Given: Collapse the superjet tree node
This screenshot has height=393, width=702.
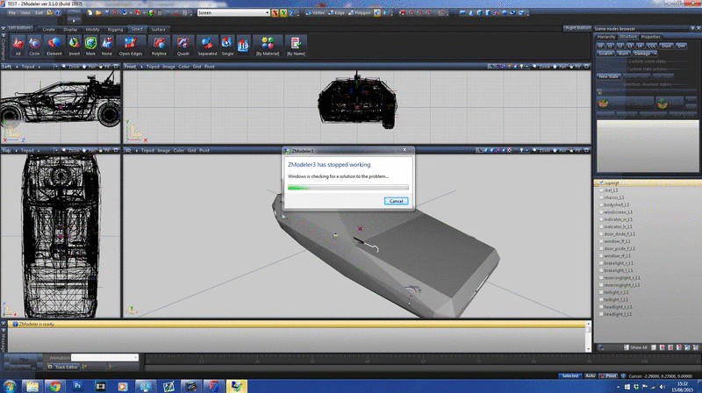Looking at the screenshot, I should 597,183.
